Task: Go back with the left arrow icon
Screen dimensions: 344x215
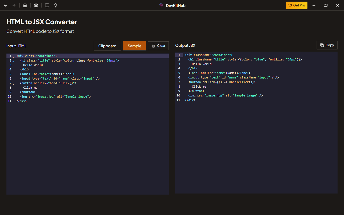Action: [5, 5]
